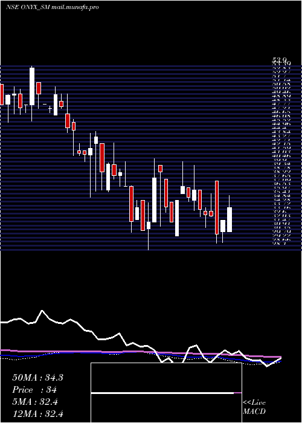Click the MACD histogram box
This screenshot has height=423, width=302.
pyautogui.click(x=166, y=393)
